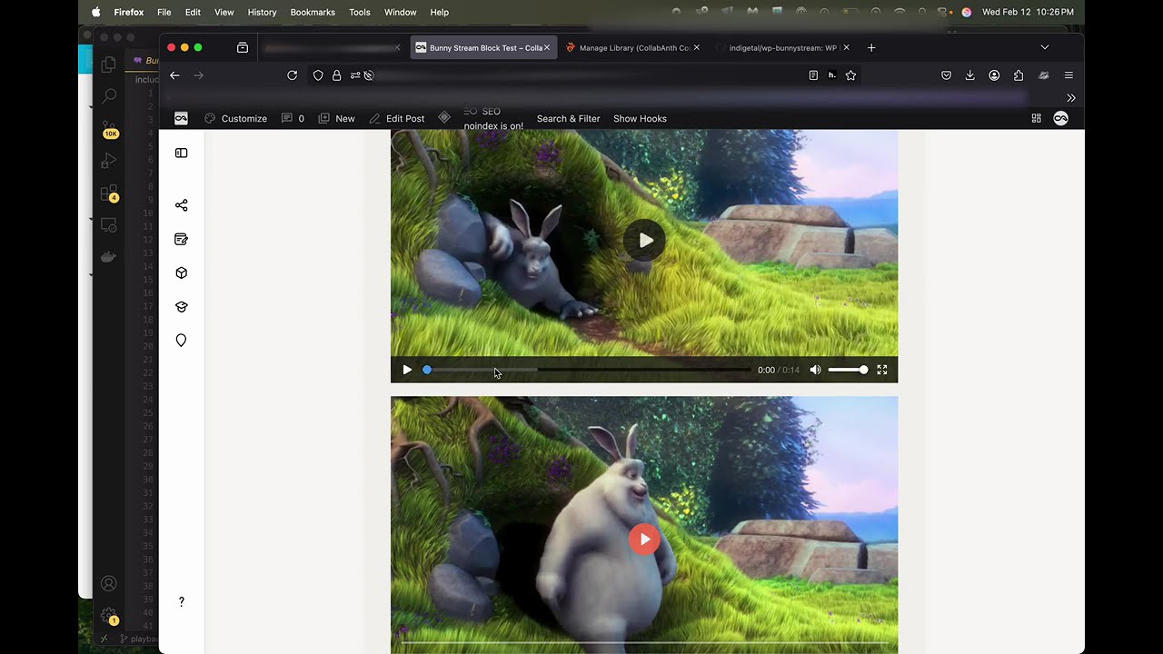The width and height of the screenshot is (1163, 654).
Task: Click New in the admin bar
Action: tap(336, 118)
